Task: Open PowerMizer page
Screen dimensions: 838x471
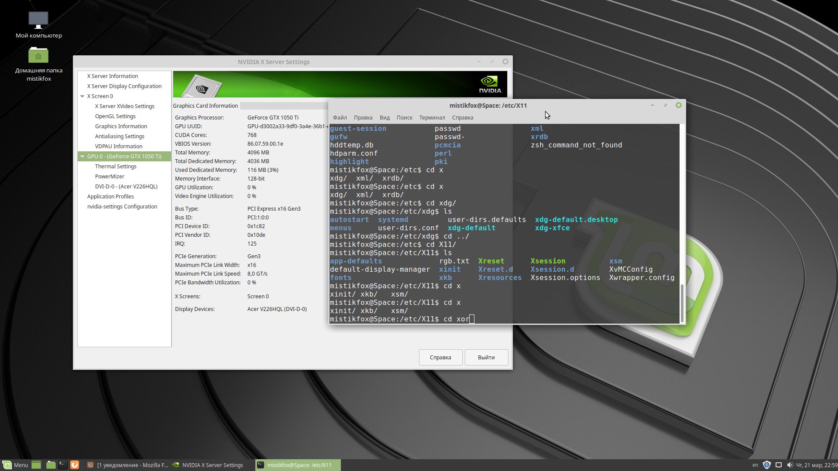Action: click(110, 176)
